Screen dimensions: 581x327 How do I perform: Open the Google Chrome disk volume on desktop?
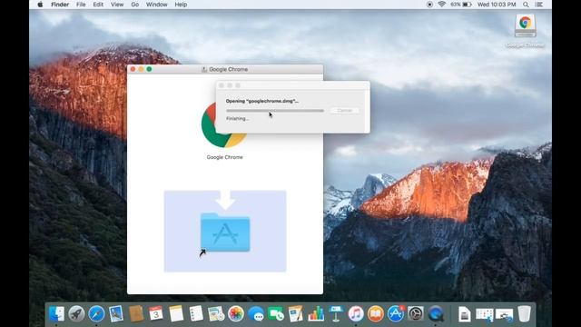coord(525,26)
